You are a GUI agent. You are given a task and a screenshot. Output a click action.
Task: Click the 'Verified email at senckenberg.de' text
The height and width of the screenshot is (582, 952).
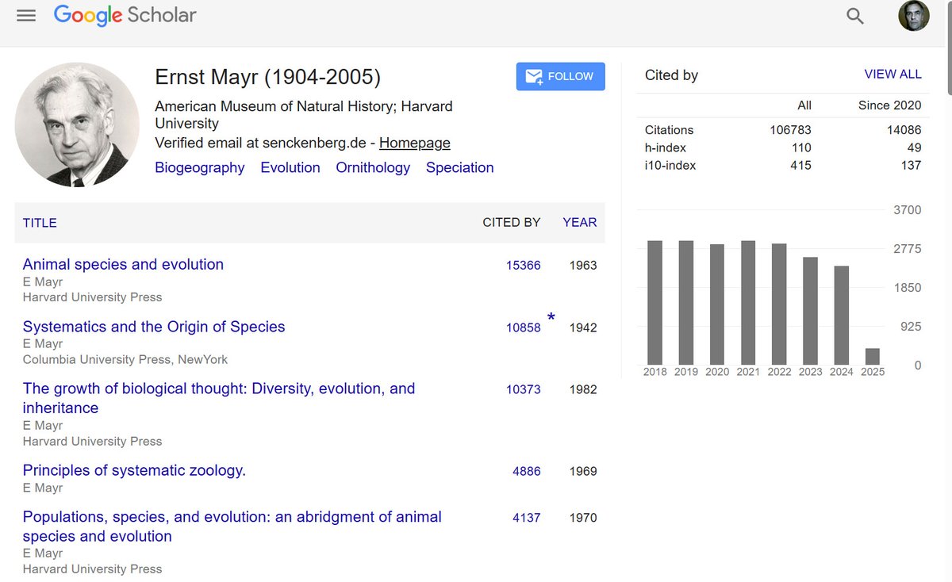[260, 144]
